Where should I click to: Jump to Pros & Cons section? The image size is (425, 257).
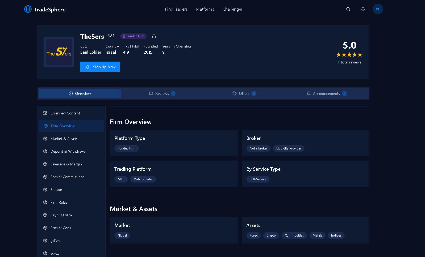click(72, 228)
